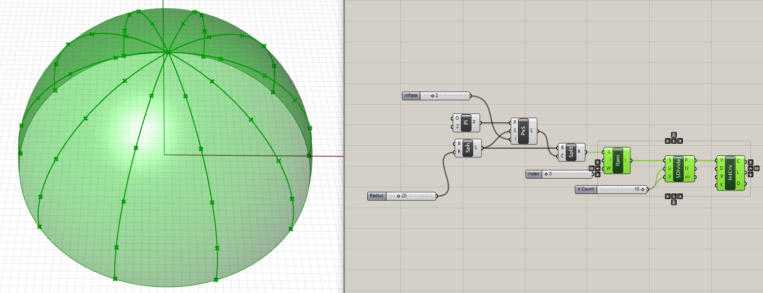
Task: Click the PxS component node
Action: click(x=524, y=131)
